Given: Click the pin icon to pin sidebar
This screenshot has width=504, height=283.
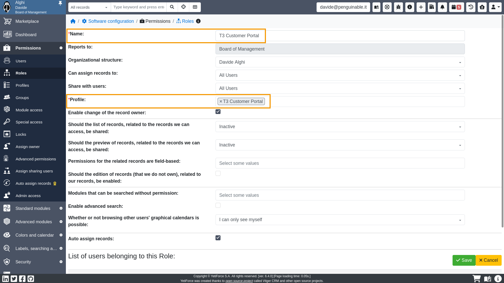Looking at the screenshot, I should [60, 3].
